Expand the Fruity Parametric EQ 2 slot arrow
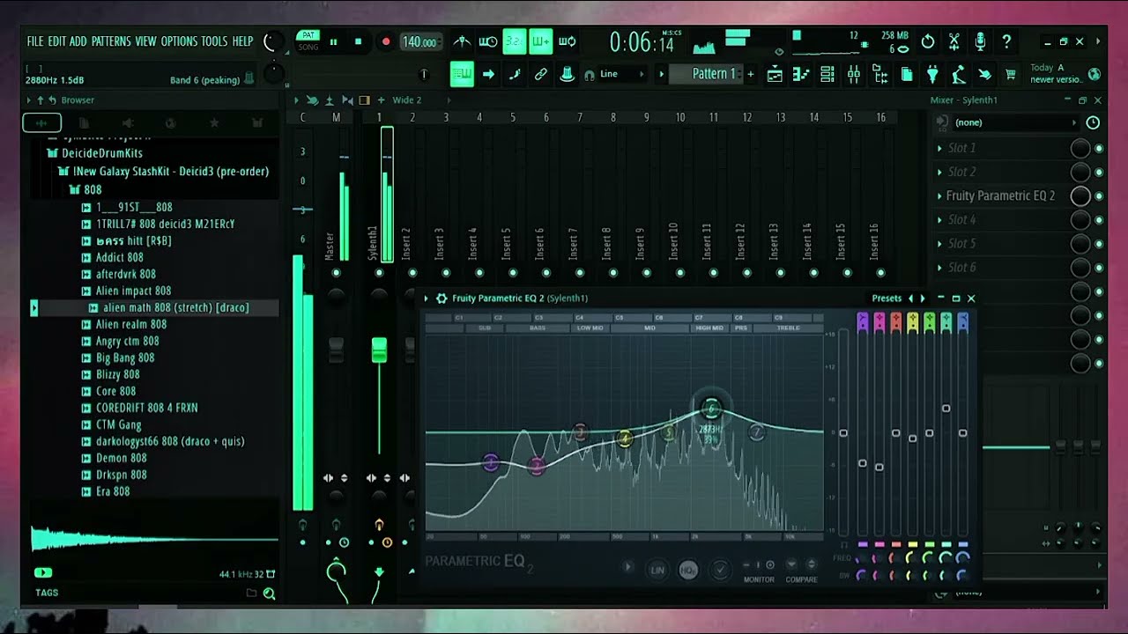The width and height of the screenshot is (1128, 634). coord(939,196)
